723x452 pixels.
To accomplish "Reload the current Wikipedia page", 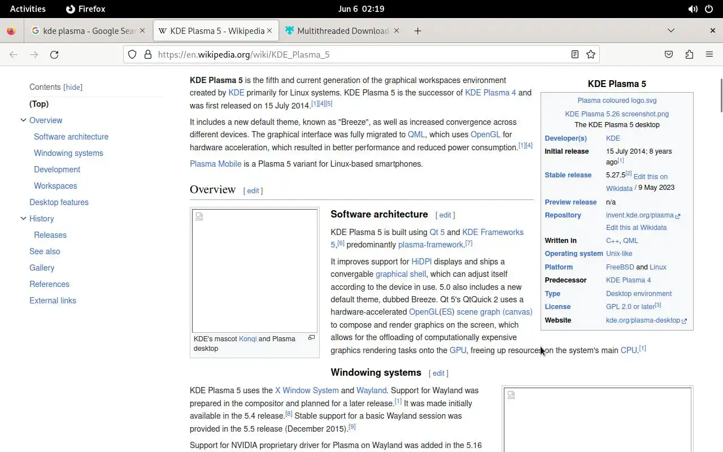I will (54, 54).
